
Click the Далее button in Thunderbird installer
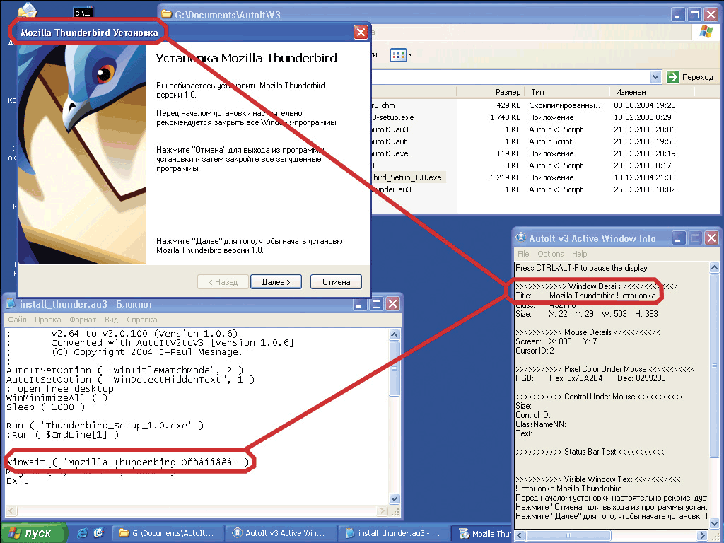pos(276,281)
